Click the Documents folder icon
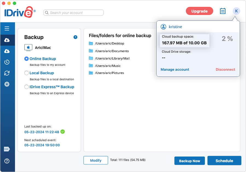Image resolution: width=246 pixels, height=172 pixels. pyautogui.click(x=91, y=51)
